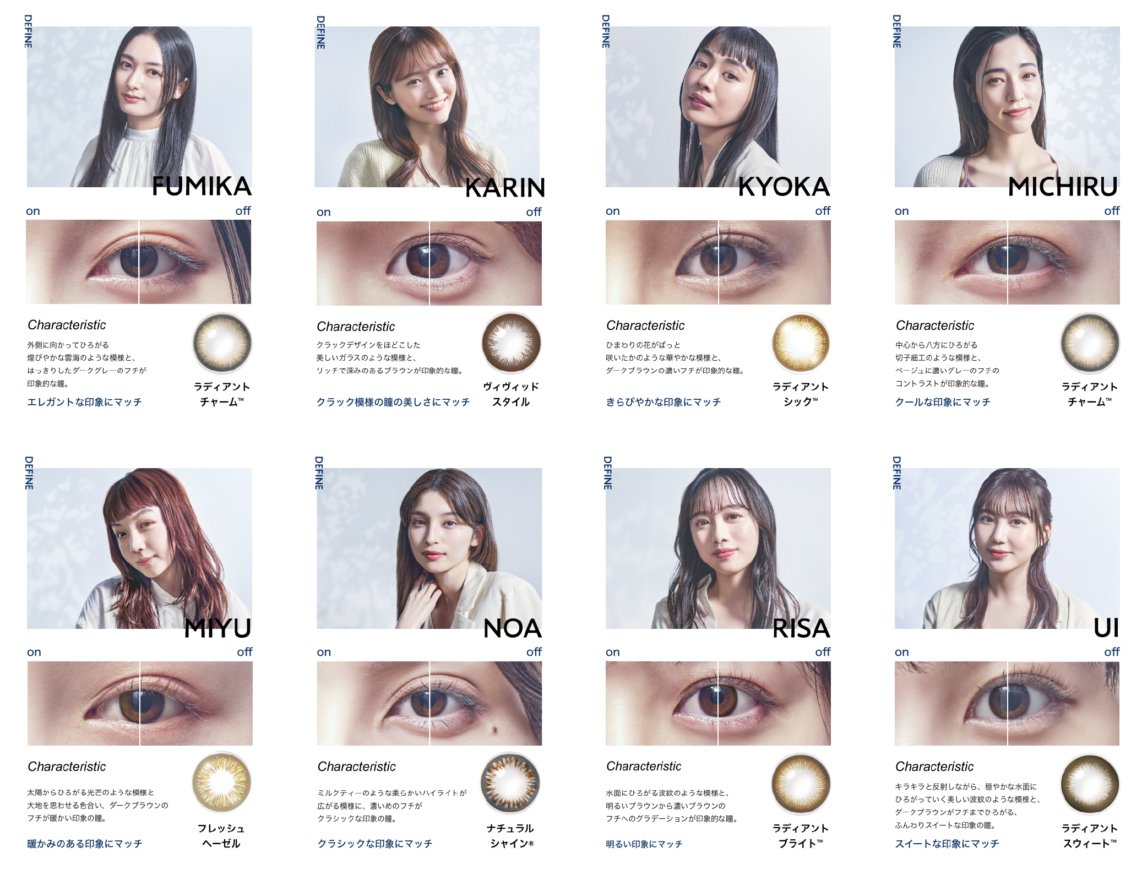
Task: Click 'スイートな印象にマッチ' blue text
Action: point(947,844)
